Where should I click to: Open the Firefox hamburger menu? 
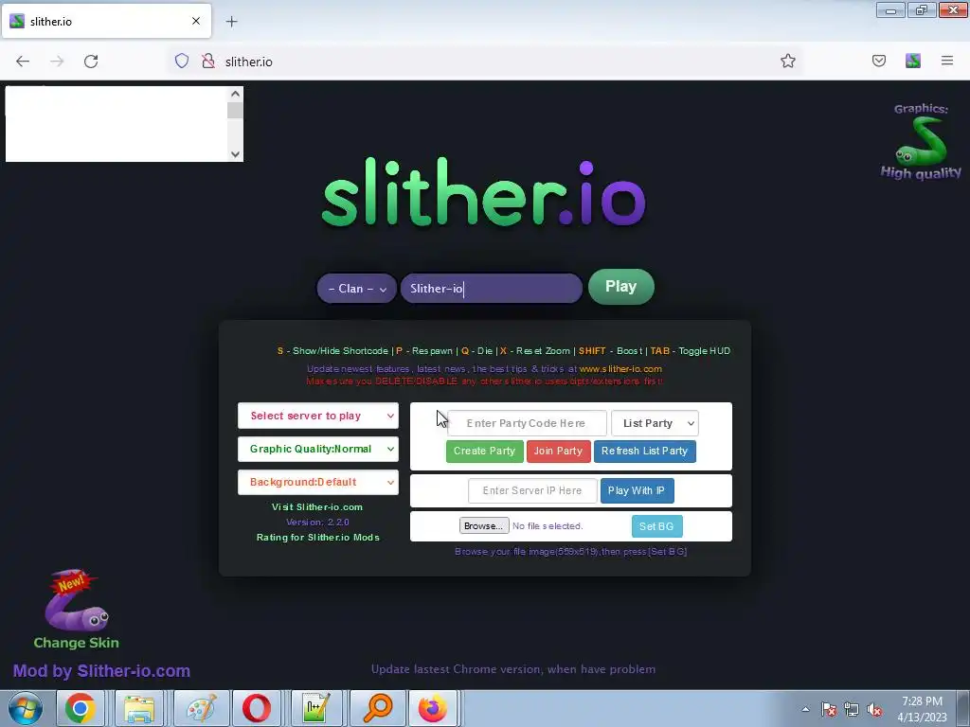click(947, 61)
